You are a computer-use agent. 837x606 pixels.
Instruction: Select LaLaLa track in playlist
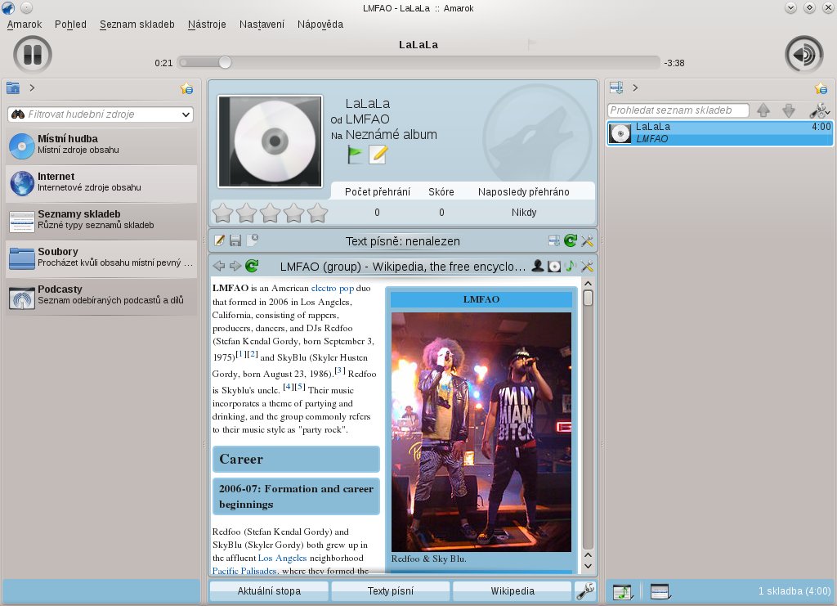[x=719, y=133]
